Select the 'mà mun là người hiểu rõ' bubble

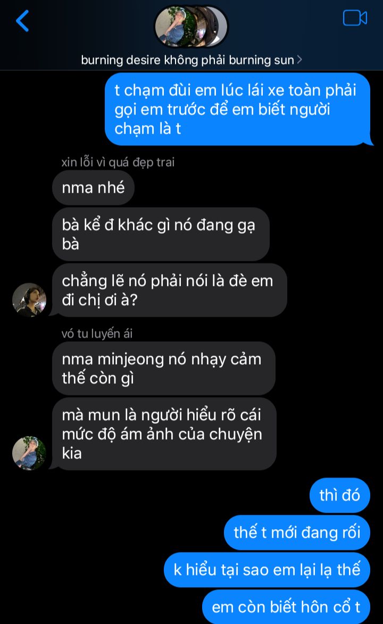[x=164, y=434]
